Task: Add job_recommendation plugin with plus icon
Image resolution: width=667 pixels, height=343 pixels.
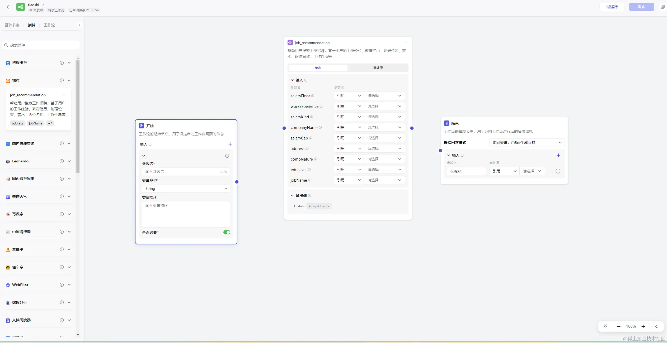Action: click(64, 95)
